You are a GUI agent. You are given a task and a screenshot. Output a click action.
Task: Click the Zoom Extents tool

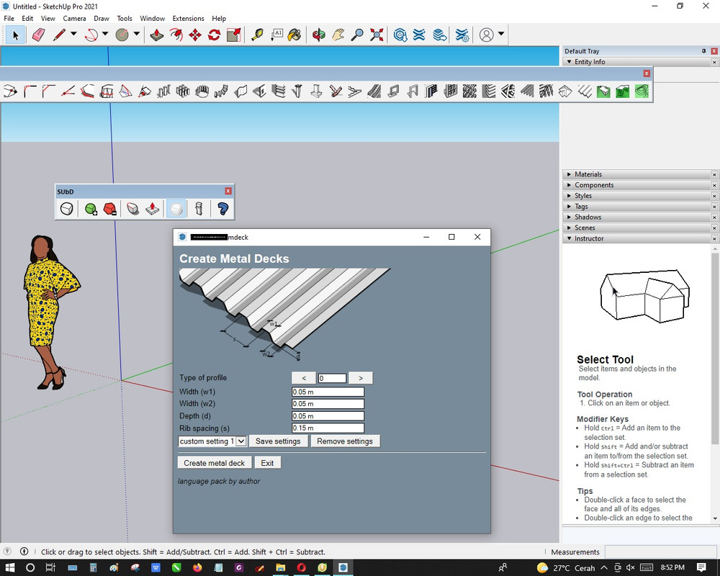(x=377, y=35)
